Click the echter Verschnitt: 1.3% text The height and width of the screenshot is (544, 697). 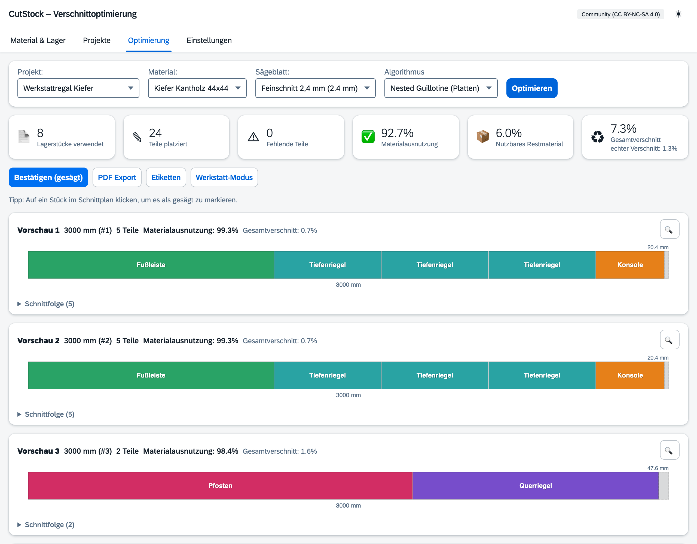(x=644, y=148)
